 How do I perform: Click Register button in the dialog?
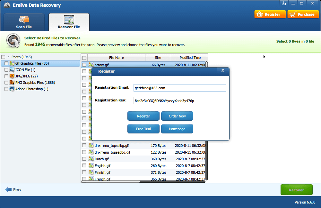(143, 116)
